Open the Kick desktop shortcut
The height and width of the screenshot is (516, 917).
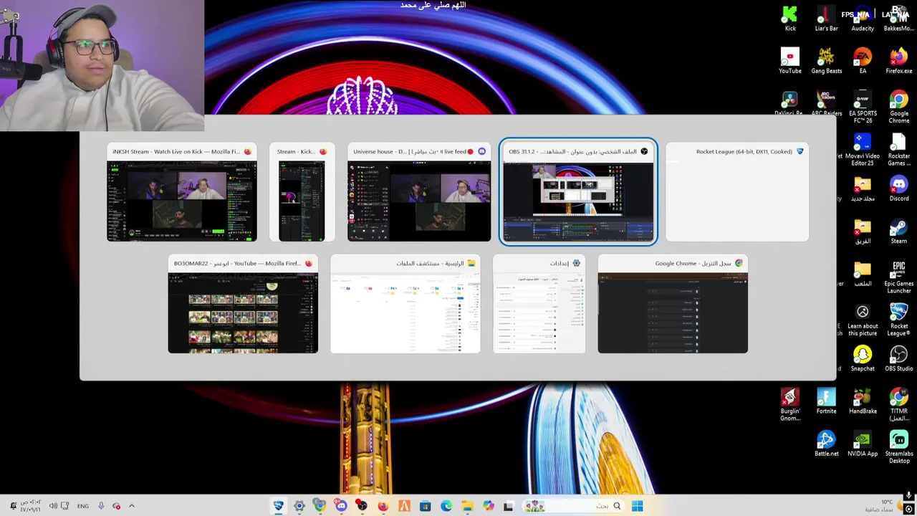pyautogui.click(x=789, y=19)
